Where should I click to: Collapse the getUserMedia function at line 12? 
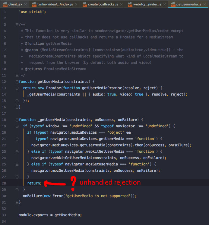point(17,82)
